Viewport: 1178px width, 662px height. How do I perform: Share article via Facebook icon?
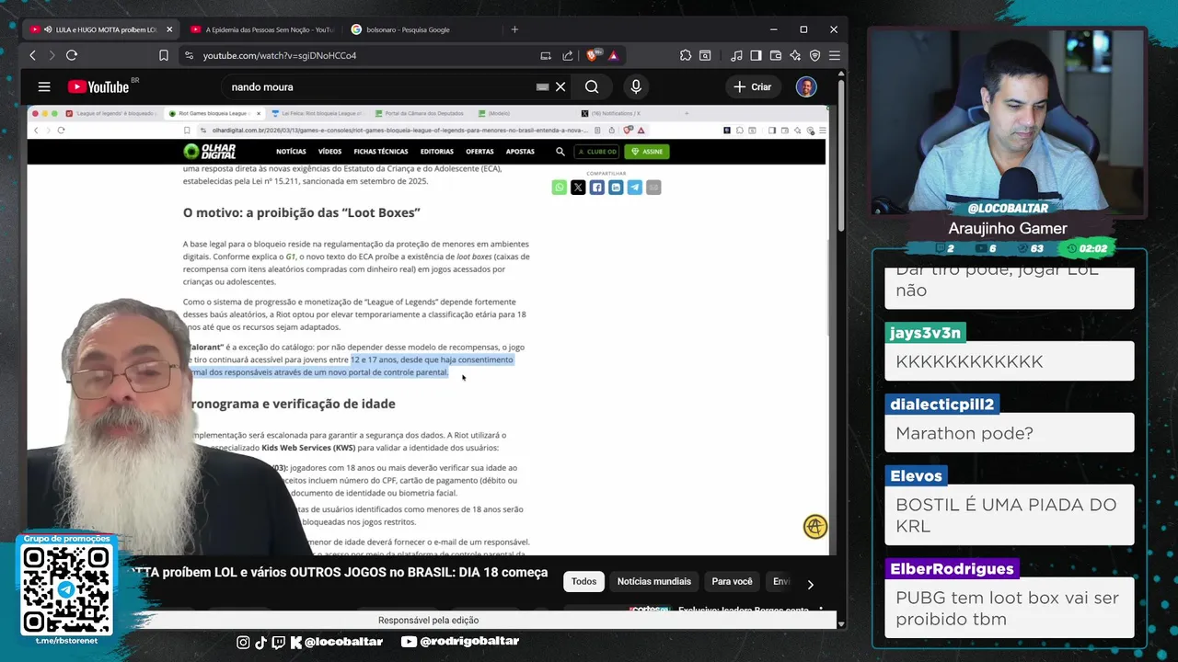(x=596, y=188)
